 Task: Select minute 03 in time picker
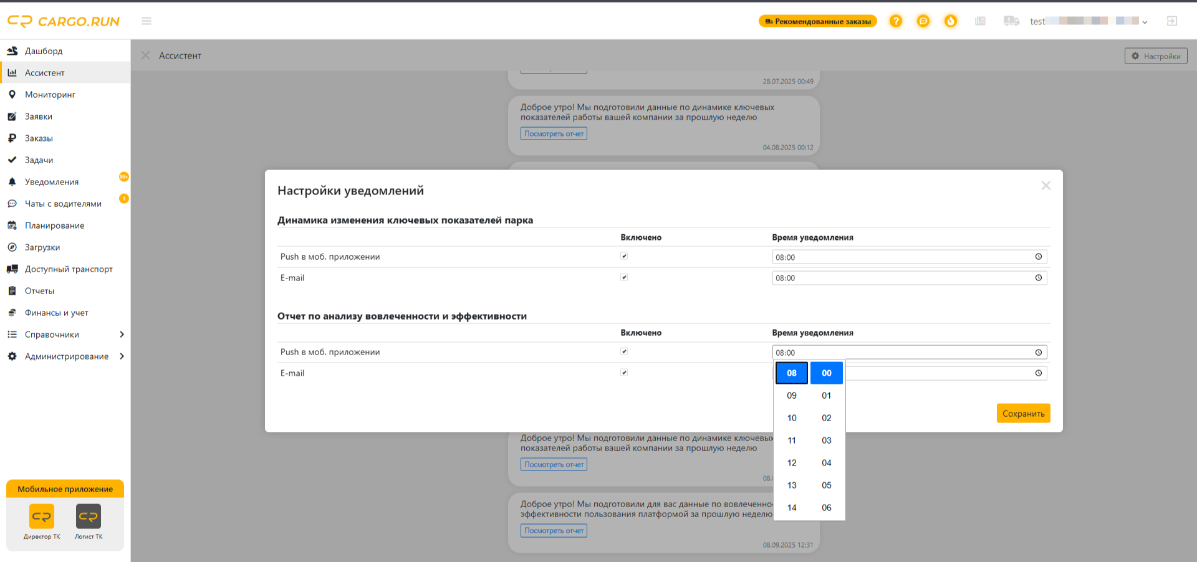[x=827, y=441]
